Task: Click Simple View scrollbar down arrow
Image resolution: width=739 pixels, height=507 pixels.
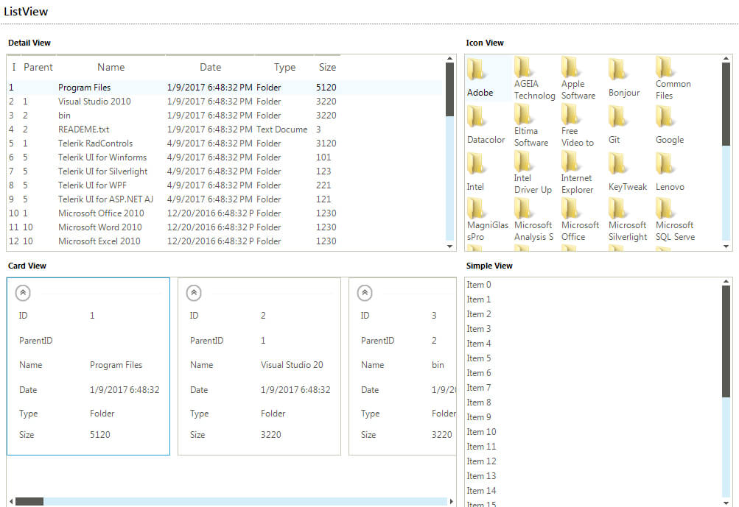Action: point(726,503)
